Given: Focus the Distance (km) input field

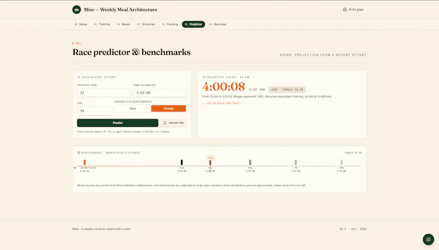Looking at the screenshot, I should click(104, 93).
